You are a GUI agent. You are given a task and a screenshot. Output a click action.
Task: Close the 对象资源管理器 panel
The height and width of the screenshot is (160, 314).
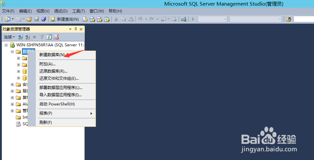(x=81, y=29)
